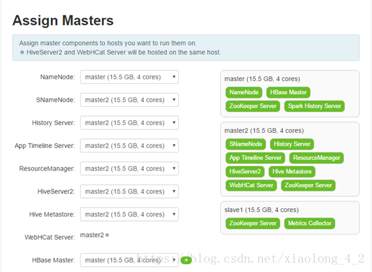The width and height of the screenshot is (372, 272).
Task: Click the 'slave1 (15.5 GB, 4 cores)' host panel title
Action: pos(261,210)
